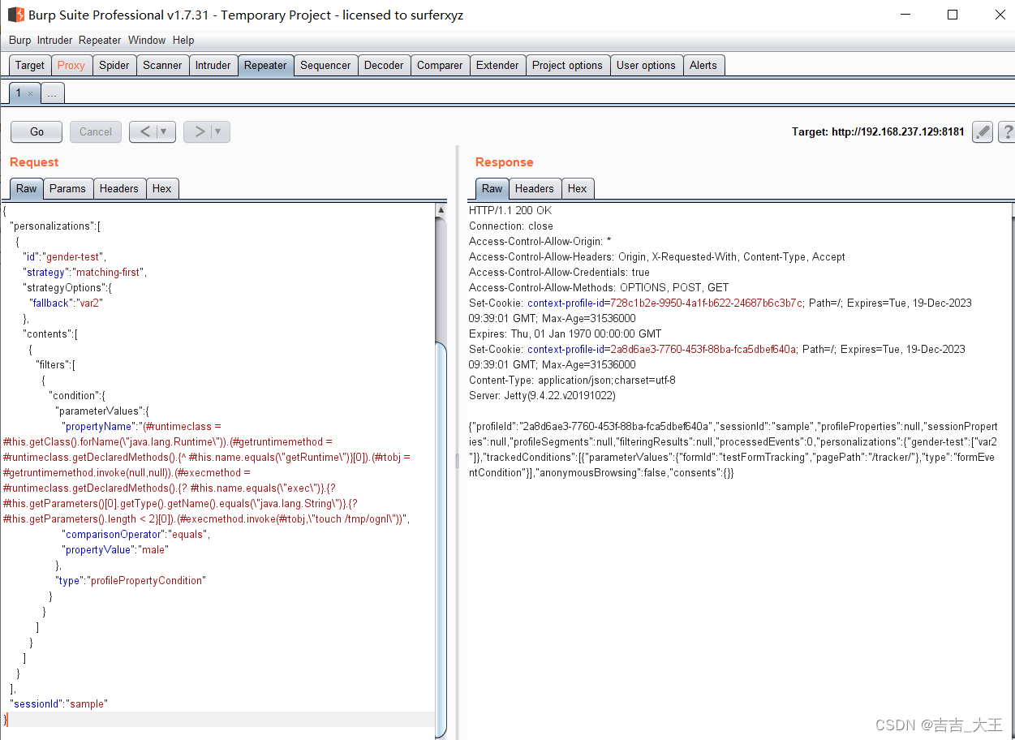Click the "profilePropertyCondition" type value

pyautogui.click(x=146, y=580)
